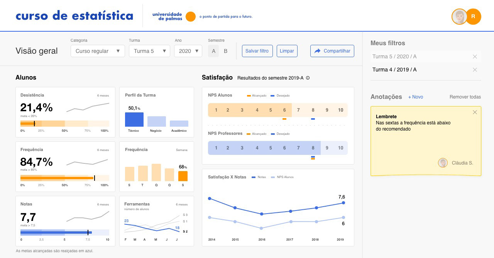Click the NPS Alunos legend in Satisfação X Notas
494x258 pixels.
[282, 177]
